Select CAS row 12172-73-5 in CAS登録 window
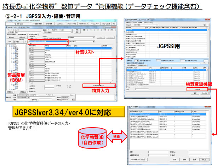Screen dimensions: 223x168 168,116
